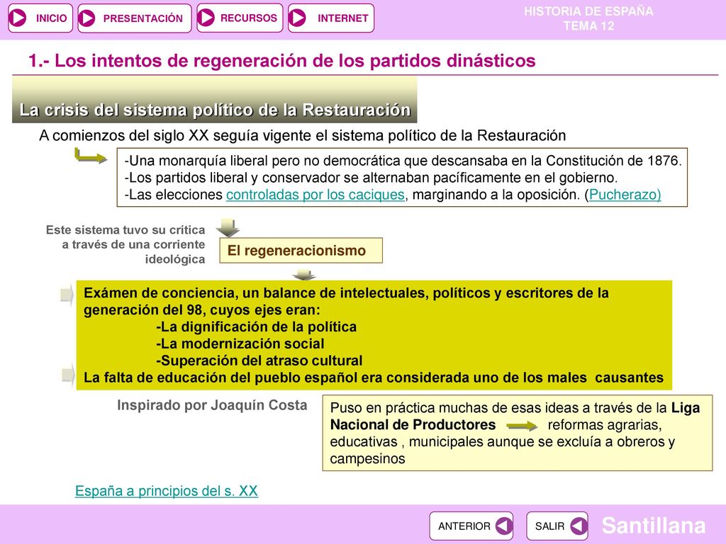The image size is (726, 544).
Task: Click 'HISTORIA DE ESPAÑA TEMA 12' header text
Action: point(588,18)
